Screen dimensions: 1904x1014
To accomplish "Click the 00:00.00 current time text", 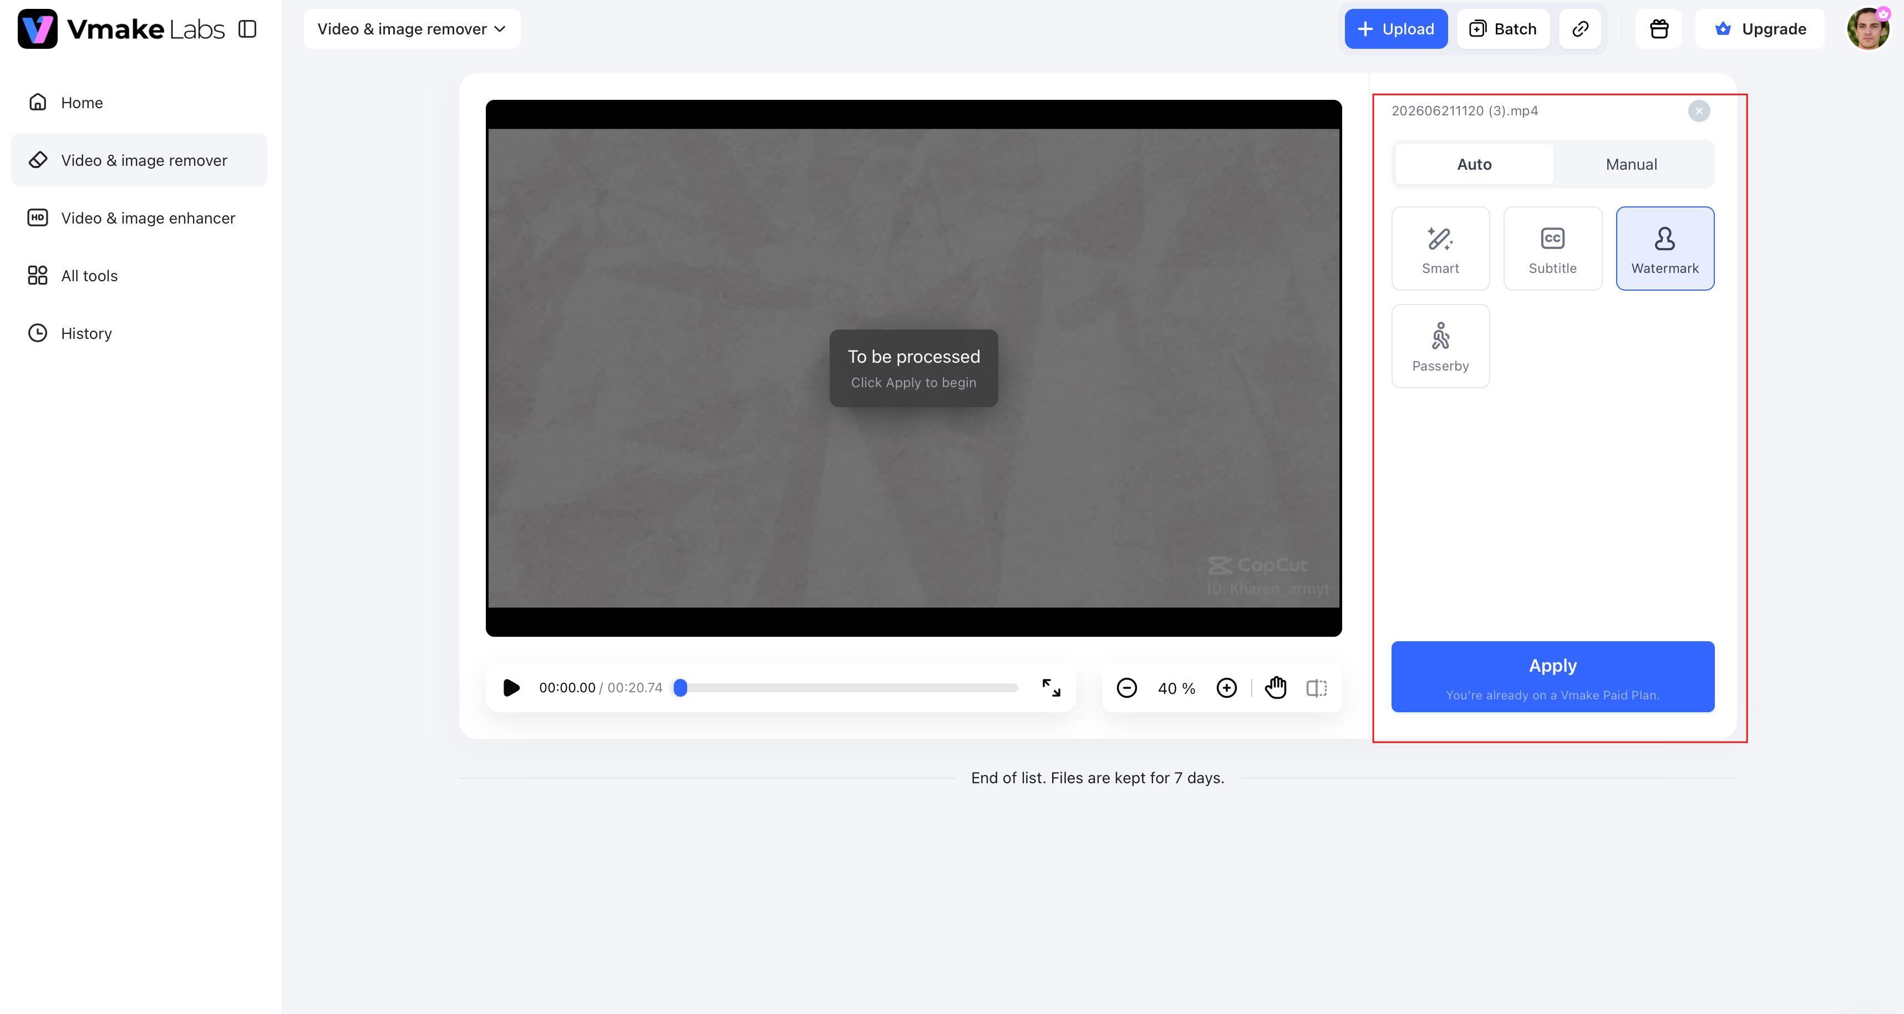I will pyautogui.click(x=567, y=687).
